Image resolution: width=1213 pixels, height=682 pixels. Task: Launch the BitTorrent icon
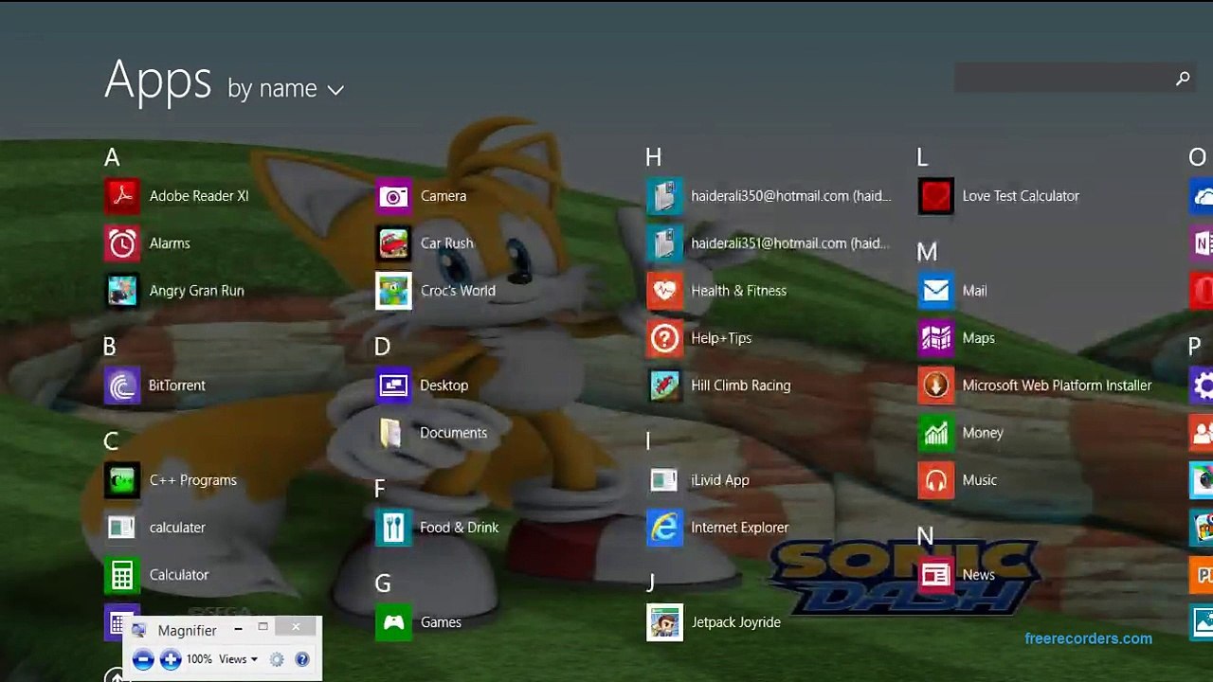[x=122, y=386]
